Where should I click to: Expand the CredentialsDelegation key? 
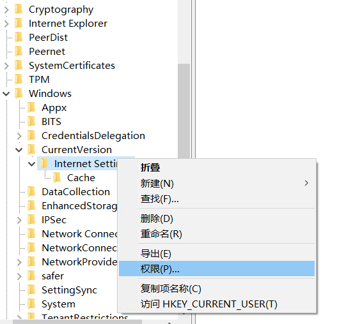click(x=19, y=136)
